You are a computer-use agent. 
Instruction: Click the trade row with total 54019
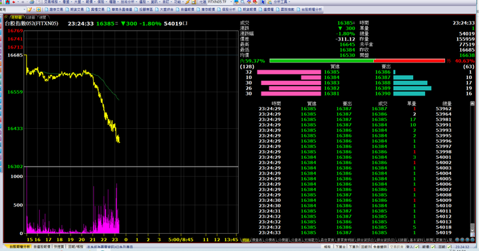point(355,232)
